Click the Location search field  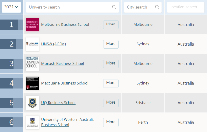click(186, 7)
